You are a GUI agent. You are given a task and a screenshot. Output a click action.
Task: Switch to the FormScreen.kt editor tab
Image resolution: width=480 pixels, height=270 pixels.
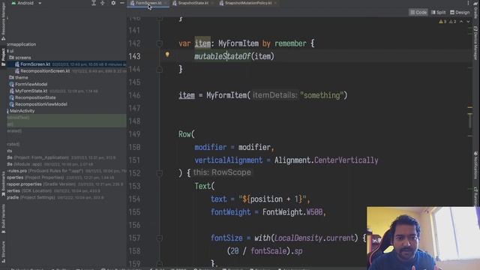(148, 3)
